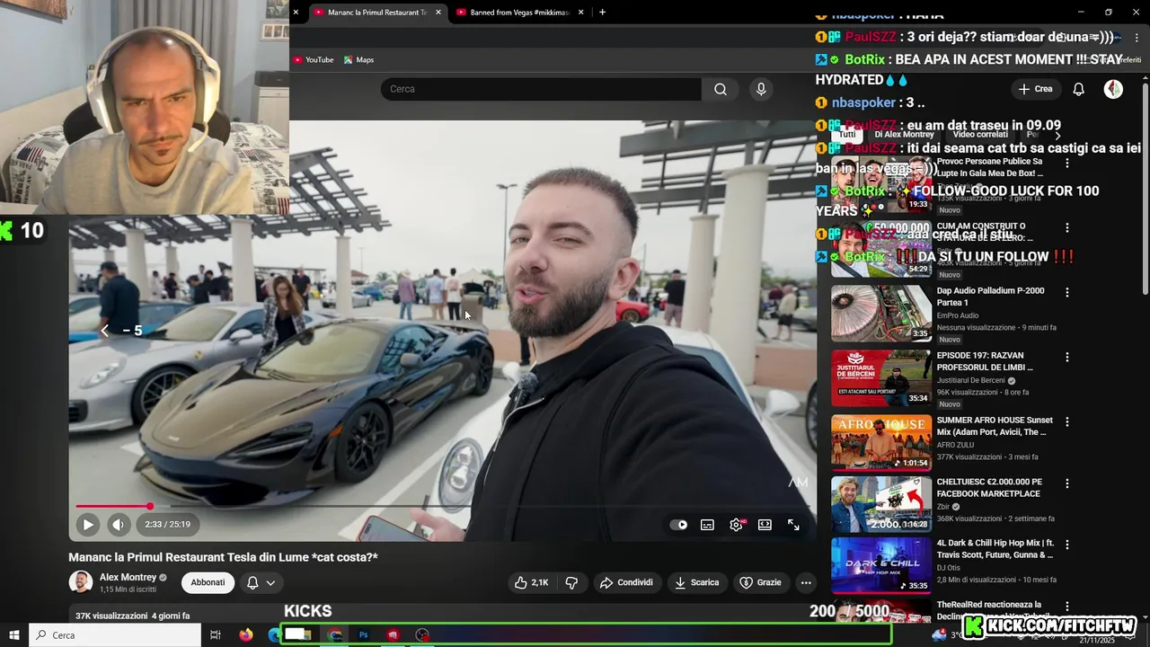Close the Banned from Vegas tab
1150x647 pixels.
[580, 13]
